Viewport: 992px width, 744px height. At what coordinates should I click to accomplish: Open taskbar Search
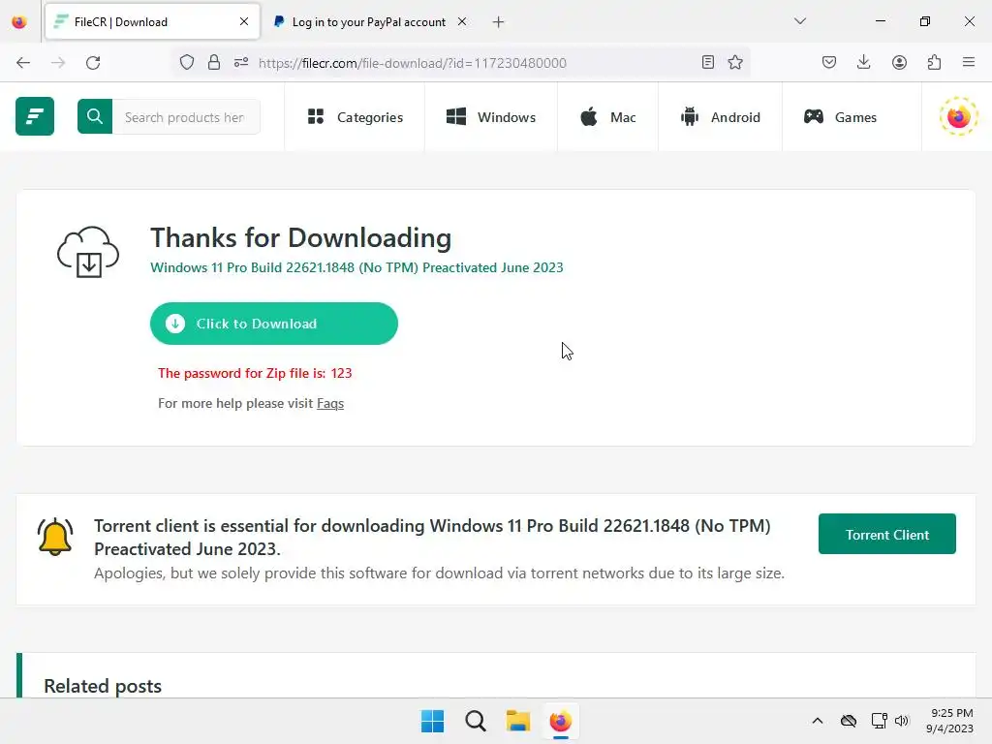[475, 721]
